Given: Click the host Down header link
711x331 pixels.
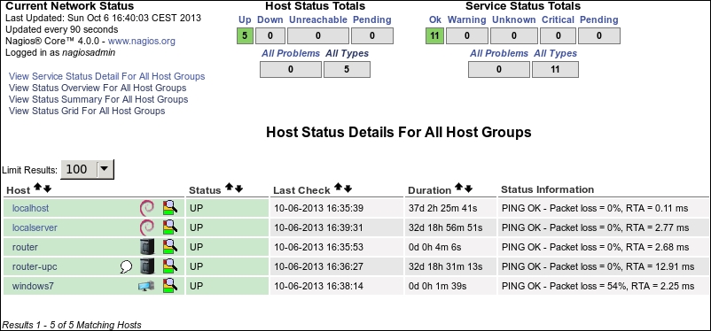Looking at the screenshot, I should pos(270,20).
